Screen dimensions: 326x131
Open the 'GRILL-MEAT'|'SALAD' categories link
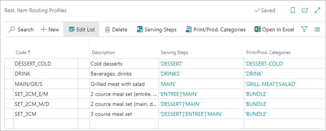271,84
